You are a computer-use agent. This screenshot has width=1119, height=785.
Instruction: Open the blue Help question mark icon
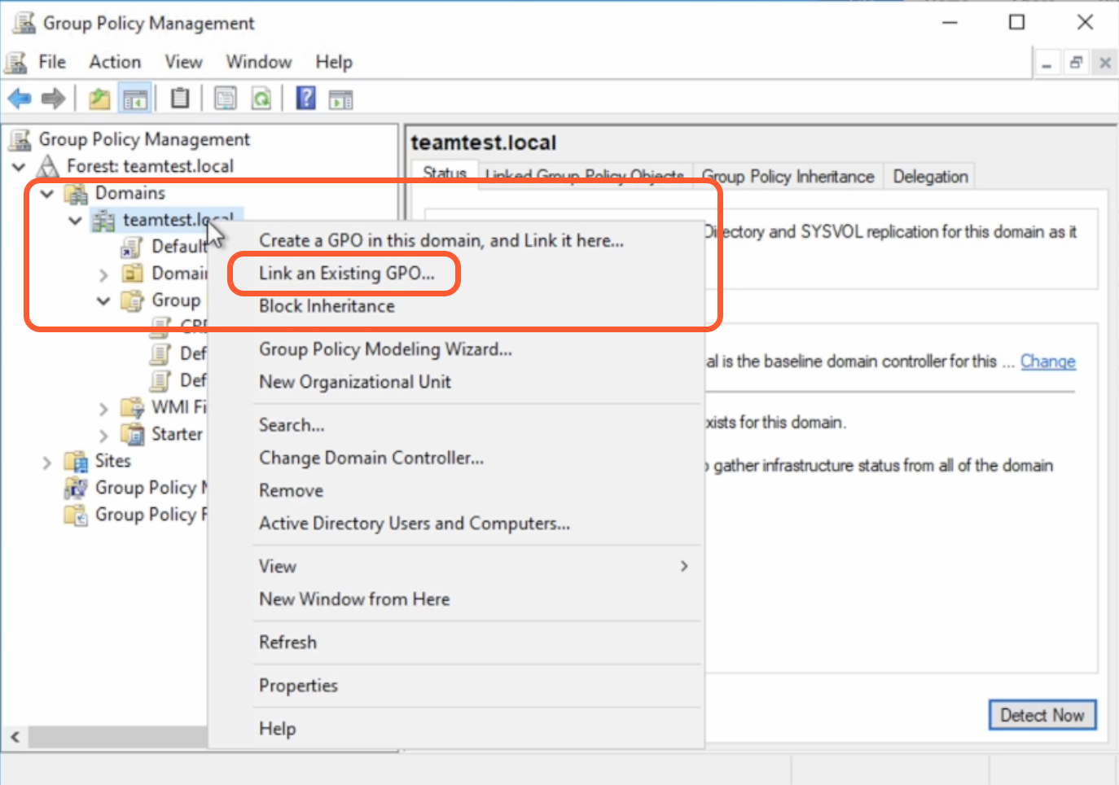pyautogui.click(x=305, y=99)
